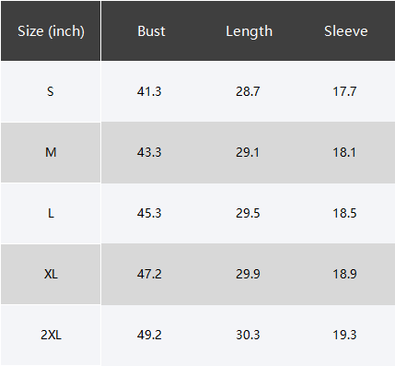Click the L size row label
The height and width of the screenshot is (366, 395).
point(51,213)
